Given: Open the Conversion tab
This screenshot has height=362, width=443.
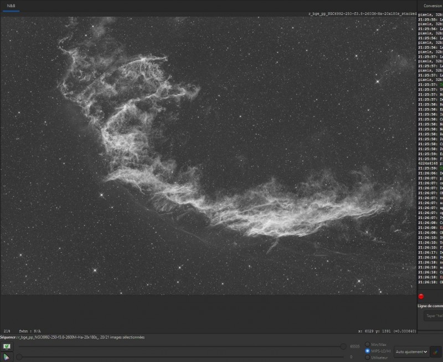Looking at the screenshot, I should click(x=433, y=6).
